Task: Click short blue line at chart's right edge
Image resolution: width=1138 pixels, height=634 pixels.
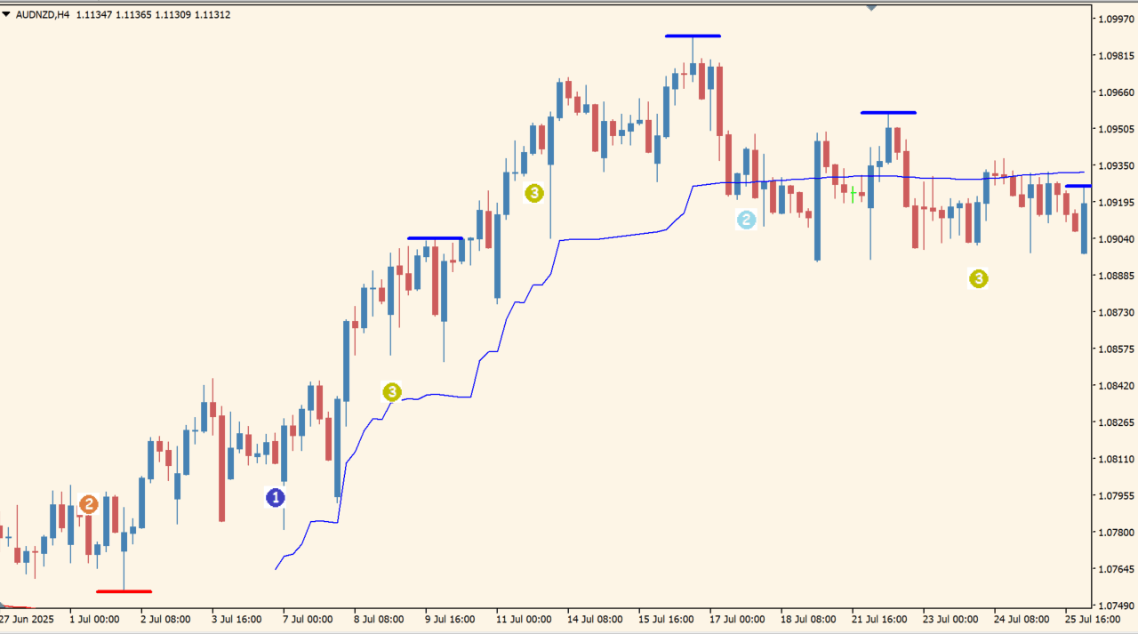Action: tap(1078, 186)
